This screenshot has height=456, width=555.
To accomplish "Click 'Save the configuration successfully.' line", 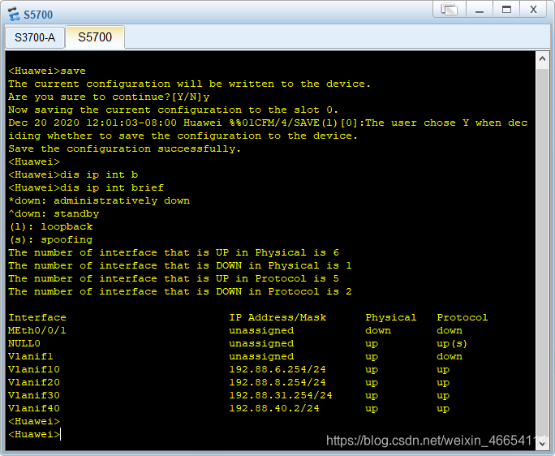I will [x=125, y=148].
